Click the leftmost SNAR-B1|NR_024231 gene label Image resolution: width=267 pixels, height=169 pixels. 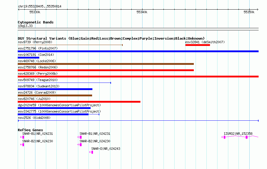click(37, 134)
